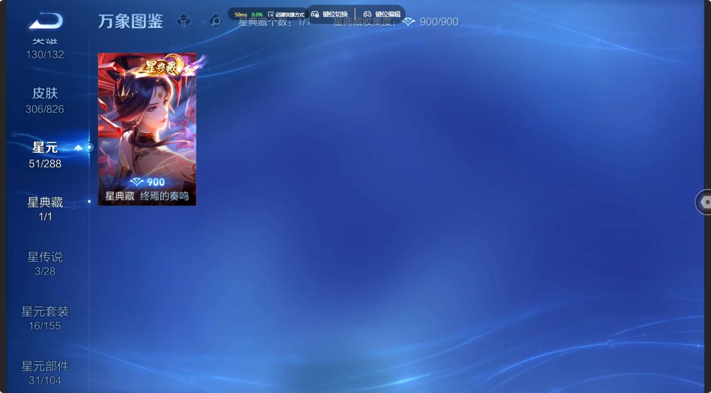Open the 星元套装 16/155 sub-category
711x393 pixels.
tap(45, 318)
